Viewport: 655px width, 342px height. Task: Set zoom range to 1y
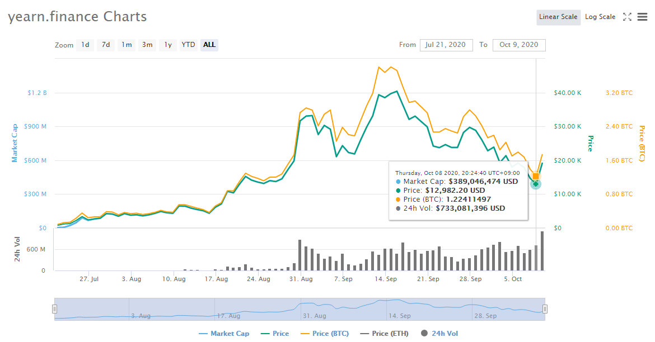point(168,45)
